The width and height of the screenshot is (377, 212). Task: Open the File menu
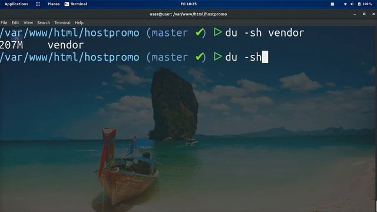click(4, 22)
